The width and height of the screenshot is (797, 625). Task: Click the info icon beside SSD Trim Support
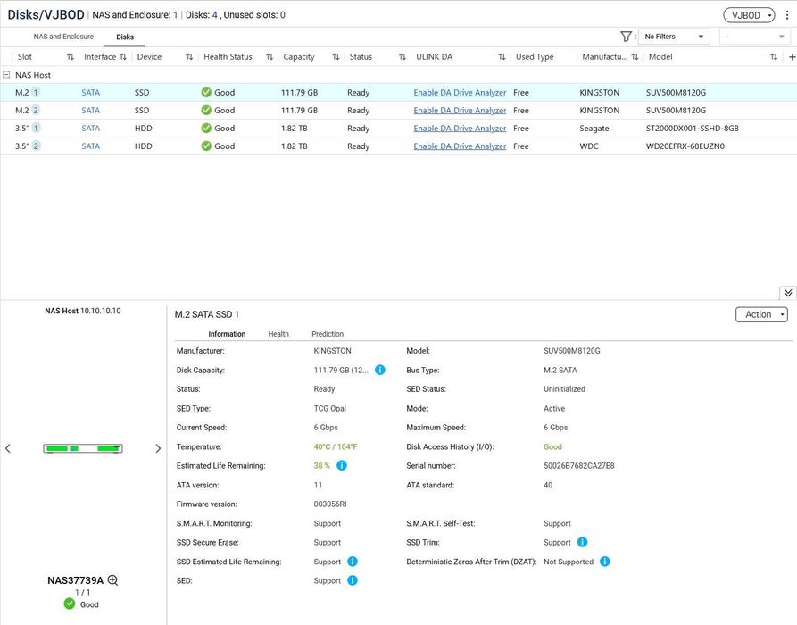point(582,542)
